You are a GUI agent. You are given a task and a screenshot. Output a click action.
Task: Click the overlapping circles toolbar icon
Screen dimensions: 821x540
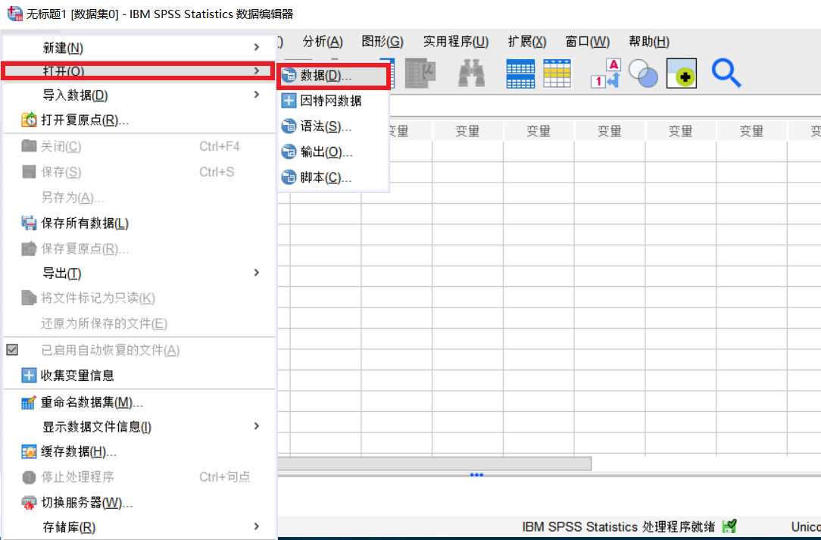(643, 73)
